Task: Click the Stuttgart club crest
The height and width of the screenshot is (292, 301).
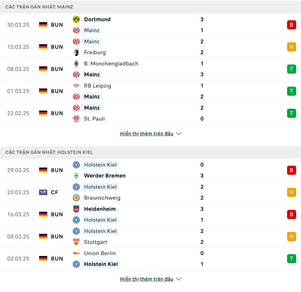Action: (x=76, y=242)
